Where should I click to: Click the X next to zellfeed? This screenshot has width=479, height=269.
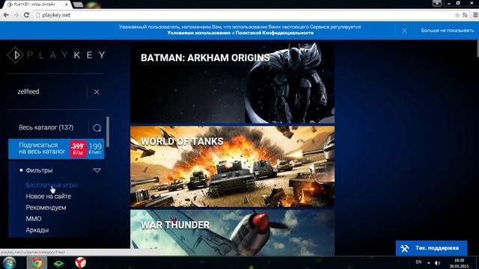(97, 92)
